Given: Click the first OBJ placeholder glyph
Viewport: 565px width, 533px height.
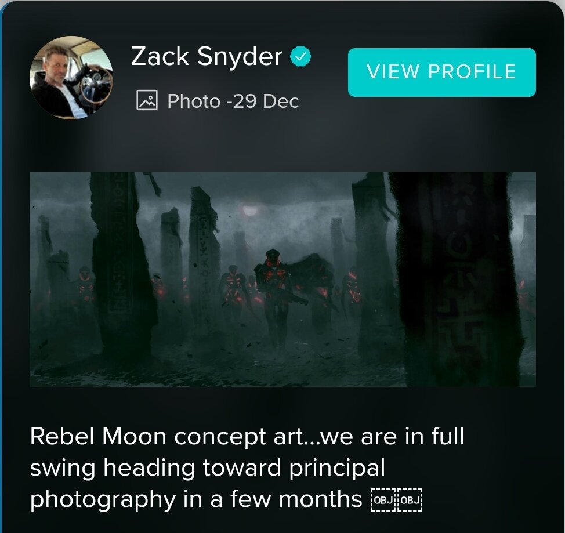Looking at the screenshot, I should [384, 500].
